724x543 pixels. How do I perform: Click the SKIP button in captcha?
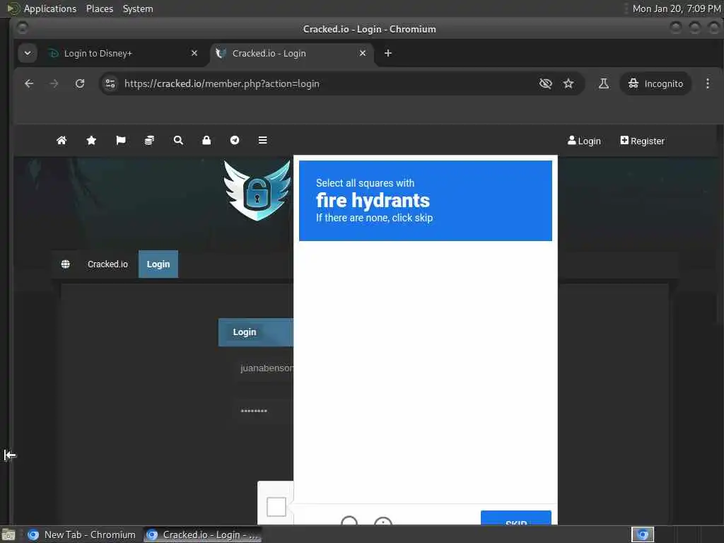tap(515, 518)
